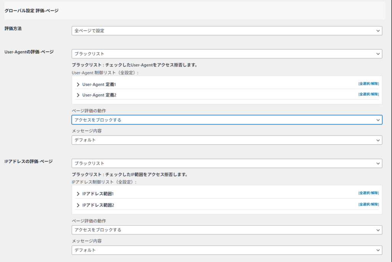Toggle 全選択/解除 for User-Agent 定義2
The width and height of the screenshot is (392, 262).
[368, 94]
